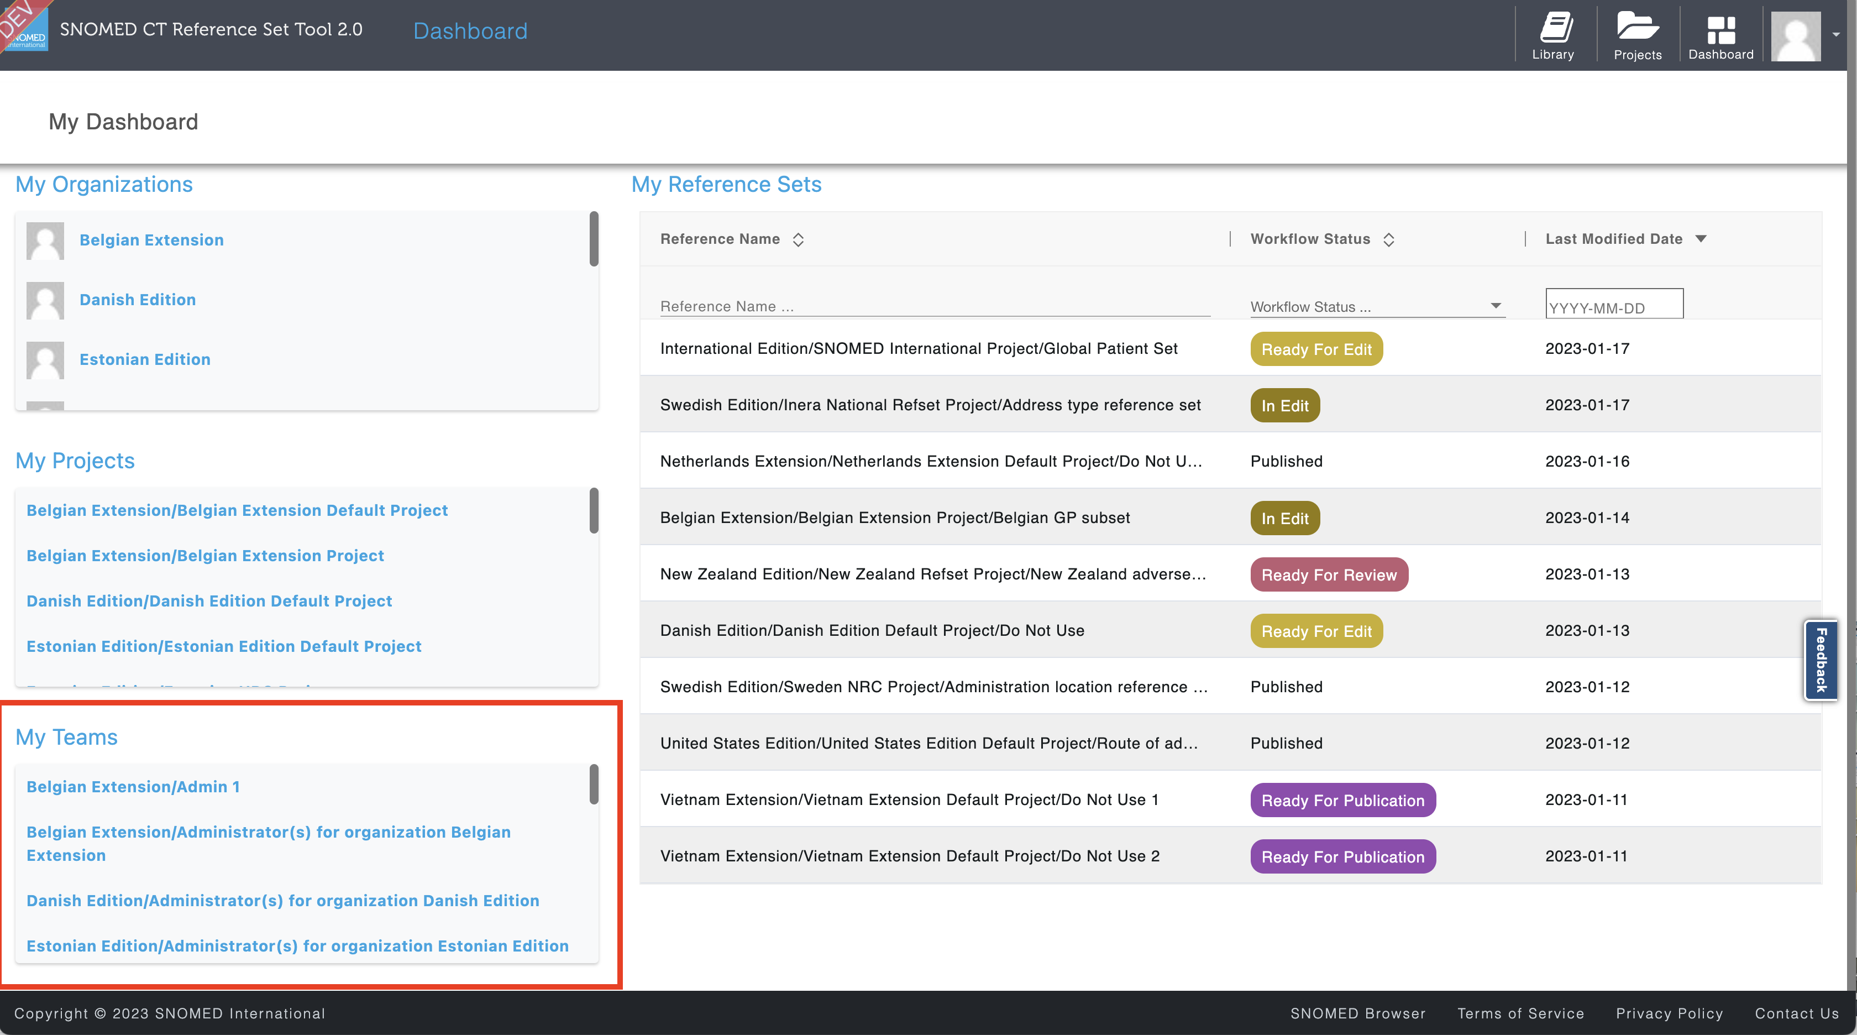Open the SNOMED Browser footer link
The height and width of the screenshot is (1035, 1857).
pyautogui.click(x=1357, y=1013)
